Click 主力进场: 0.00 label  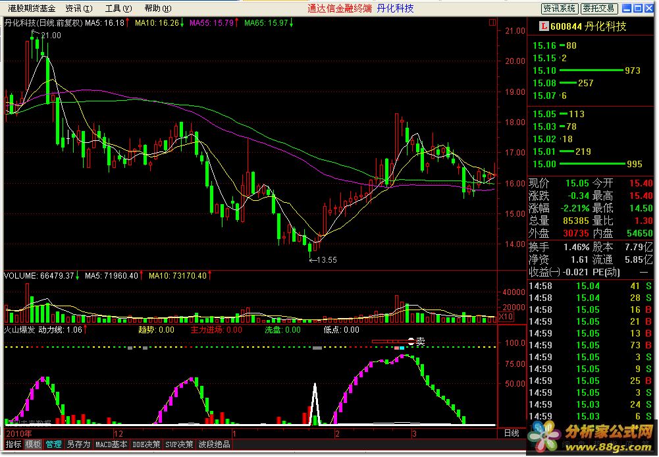(x=217, y=330)
